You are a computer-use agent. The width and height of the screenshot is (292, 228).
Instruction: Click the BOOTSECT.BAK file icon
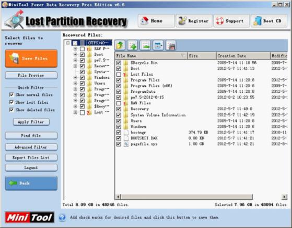(126, 138)
